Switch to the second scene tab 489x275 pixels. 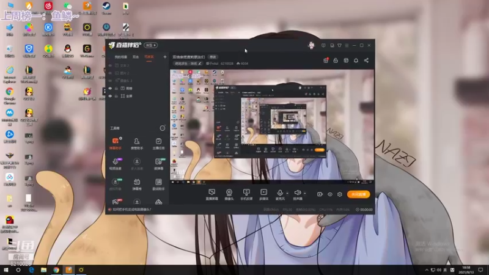[x=136, y=57]
